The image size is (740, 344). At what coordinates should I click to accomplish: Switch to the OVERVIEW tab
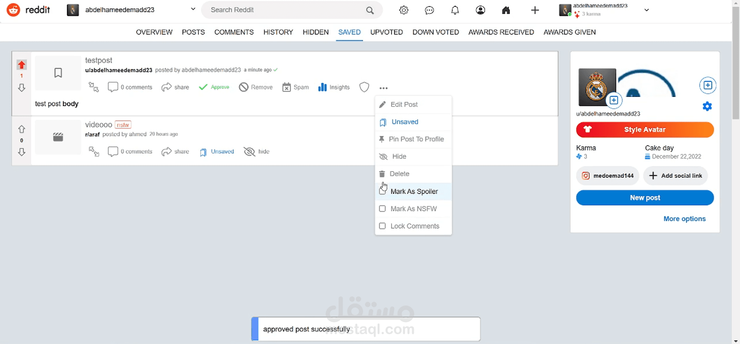154,32
